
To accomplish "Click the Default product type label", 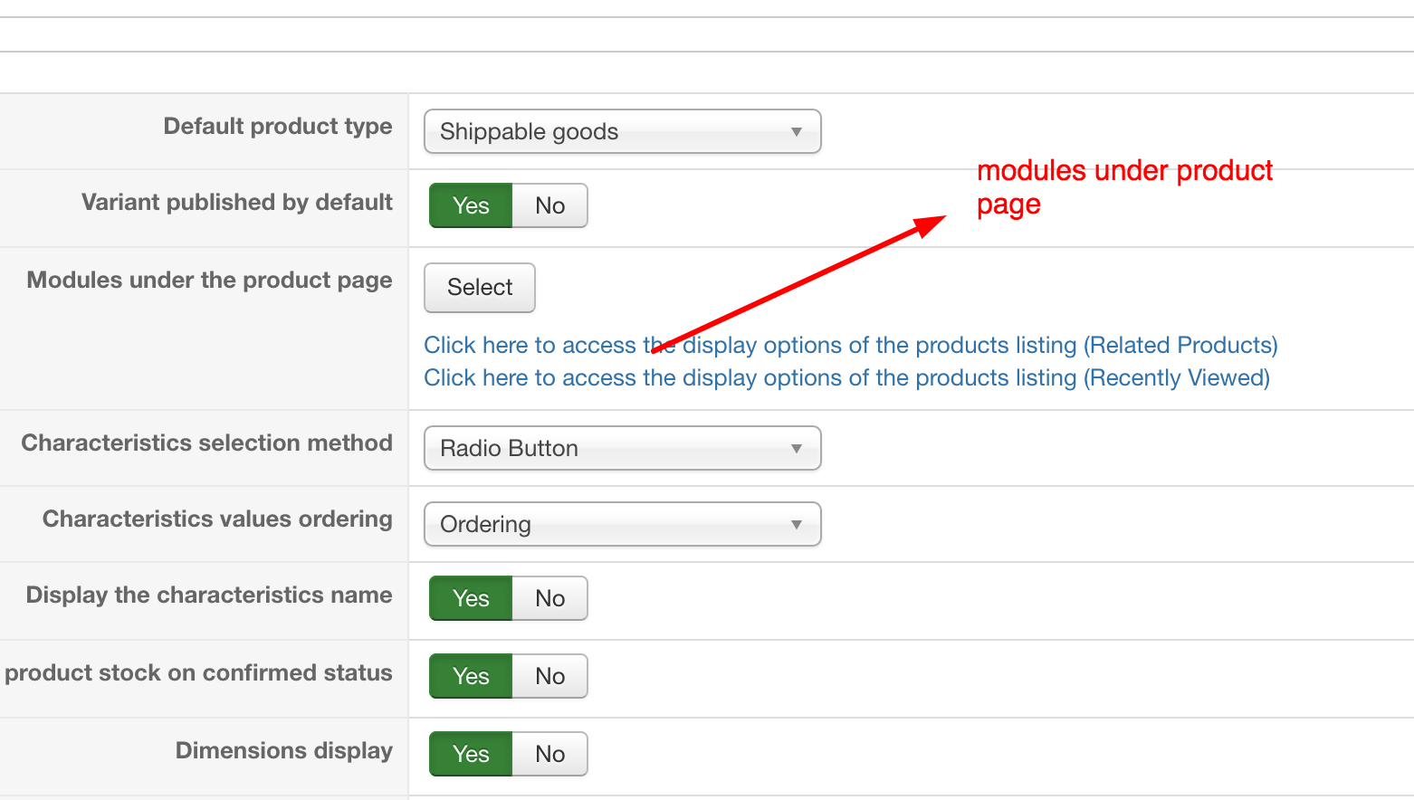I will click(278, 127).
